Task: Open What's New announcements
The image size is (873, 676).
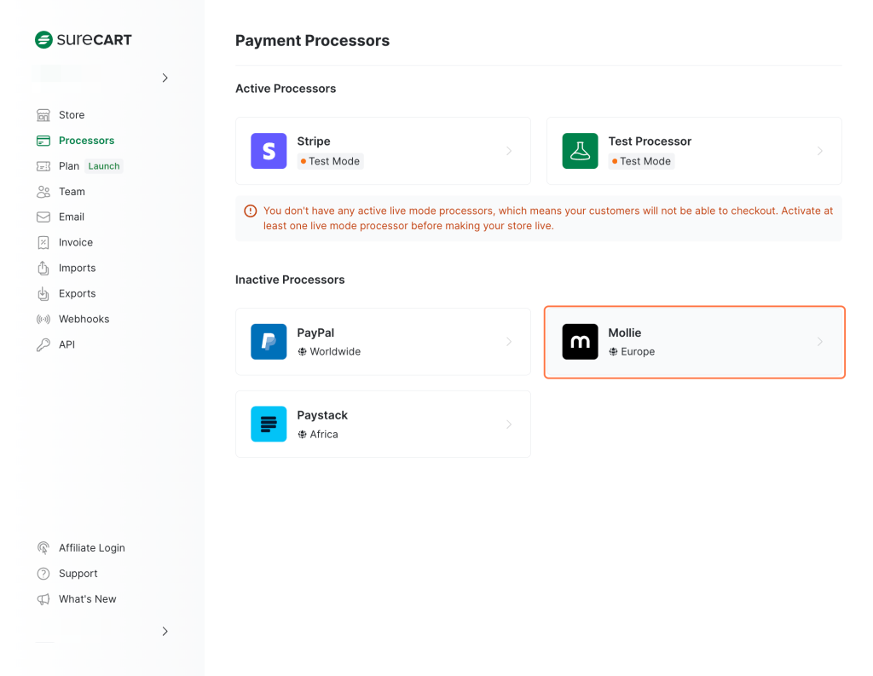Action: tap(87, 599)
